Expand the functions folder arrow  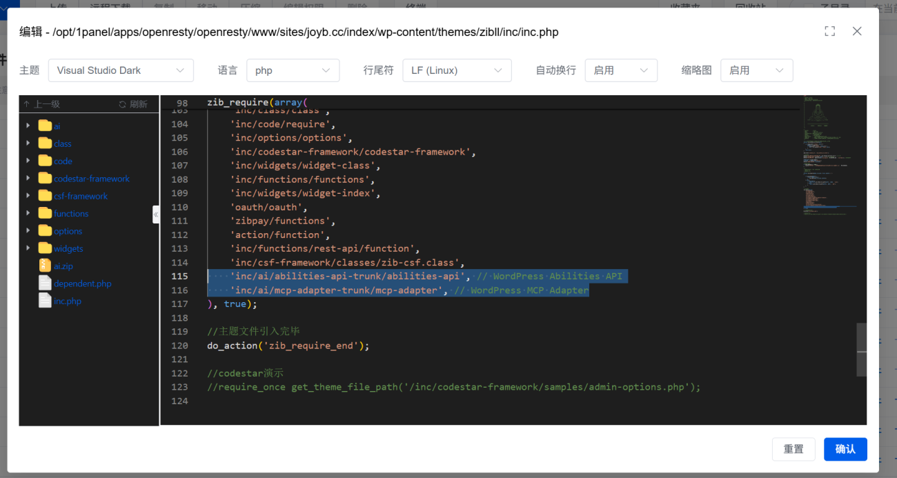[x=28, y=214]
